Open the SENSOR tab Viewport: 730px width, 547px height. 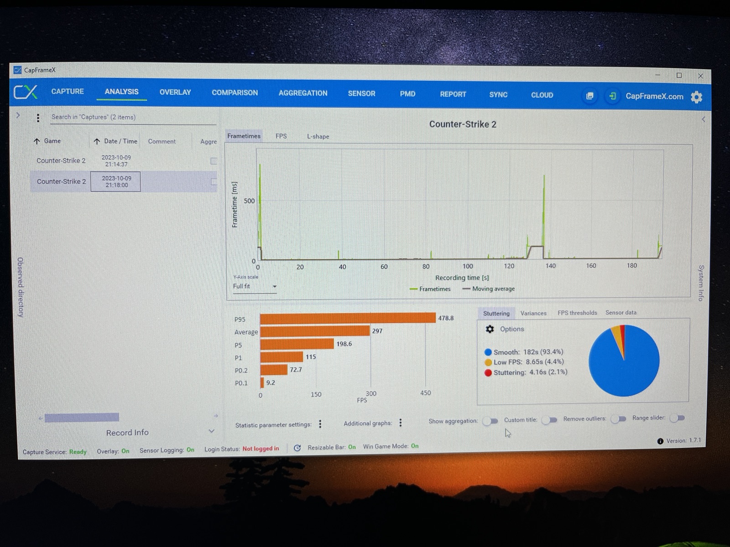362,93
